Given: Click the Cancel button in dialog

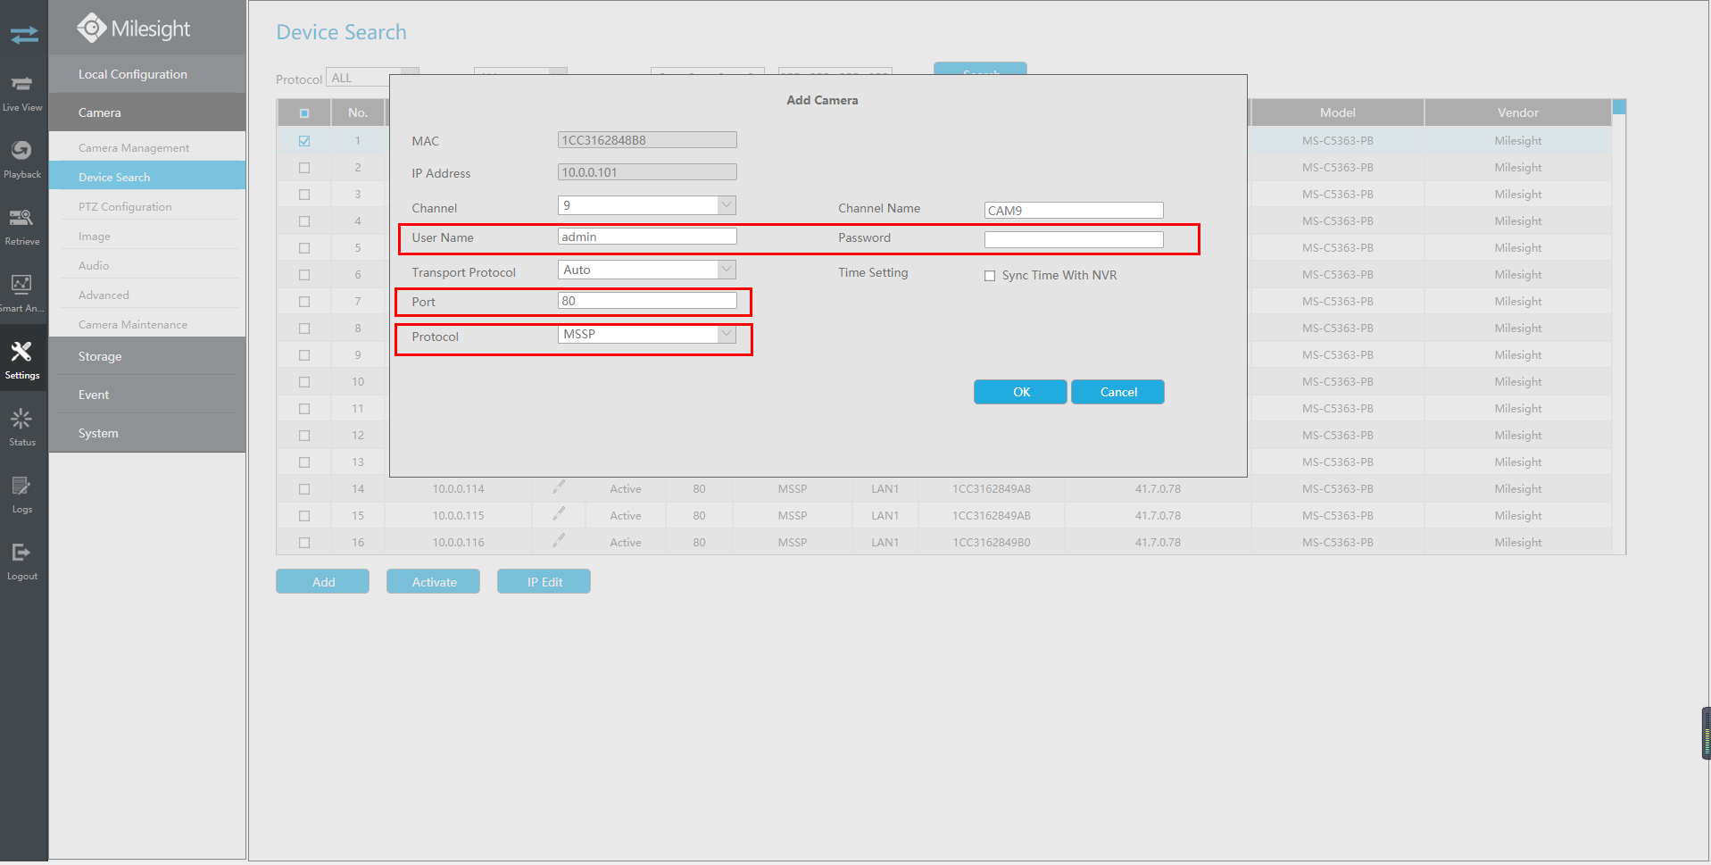Looking at the screenshot, I should tap(1117, 392).
